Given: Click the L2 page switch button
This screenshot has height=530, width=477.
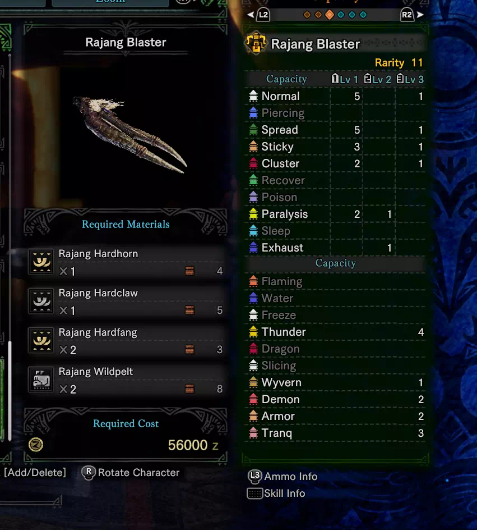Looking at the screenshot, I should (x=263, y=15).
